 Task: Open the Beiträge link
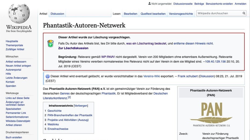199,4
